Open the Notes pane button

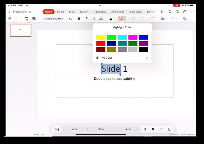click(x=174, y=134)
